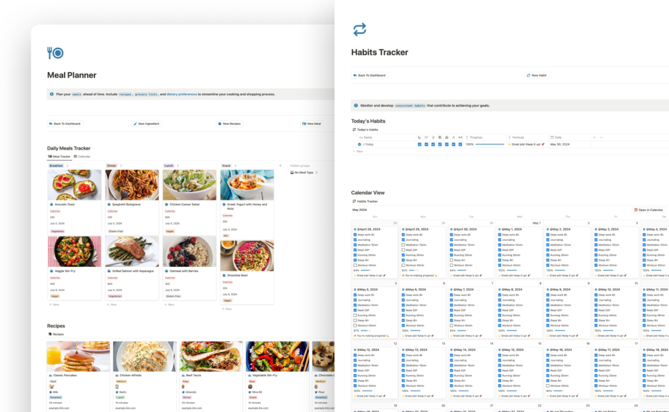669x412 pixels.
Task: Expand the No Meal Type hidden group
Action: [304, 173]
